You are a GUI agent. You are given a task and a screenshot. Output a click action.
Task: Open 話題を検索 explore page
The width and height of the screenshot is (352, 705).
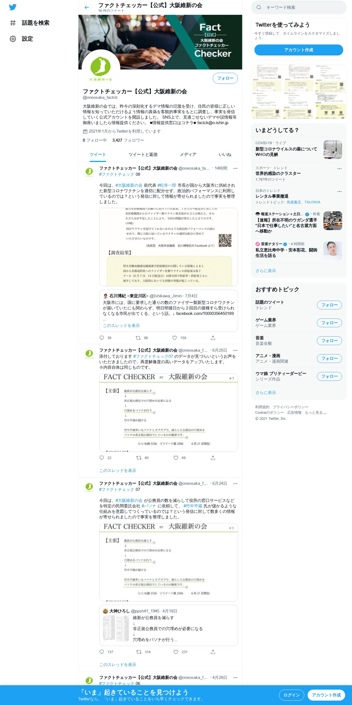30,23
